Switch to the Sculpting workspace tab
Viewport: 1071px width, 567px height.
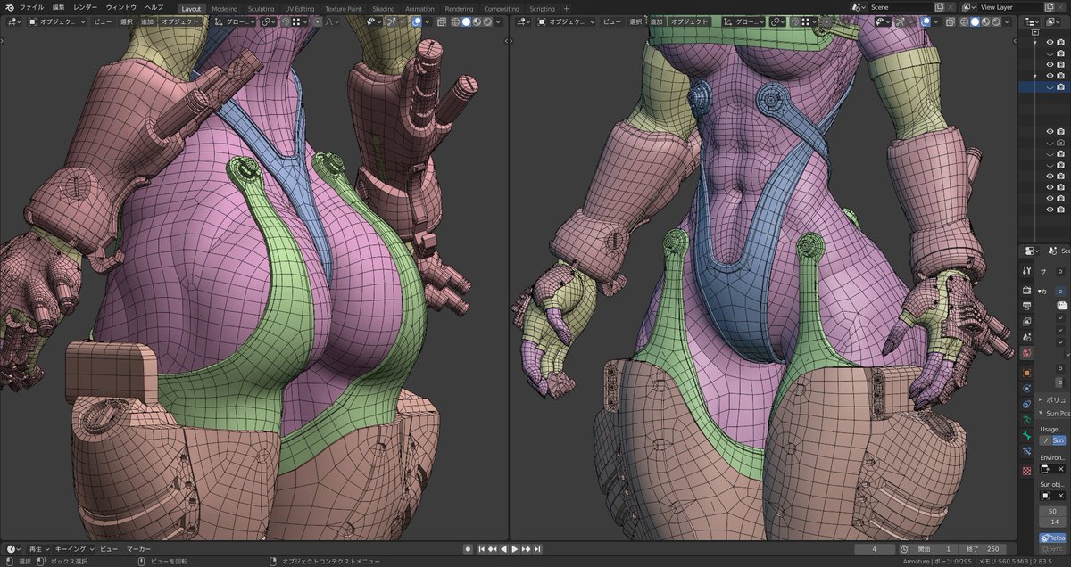[x=261, y=8]
